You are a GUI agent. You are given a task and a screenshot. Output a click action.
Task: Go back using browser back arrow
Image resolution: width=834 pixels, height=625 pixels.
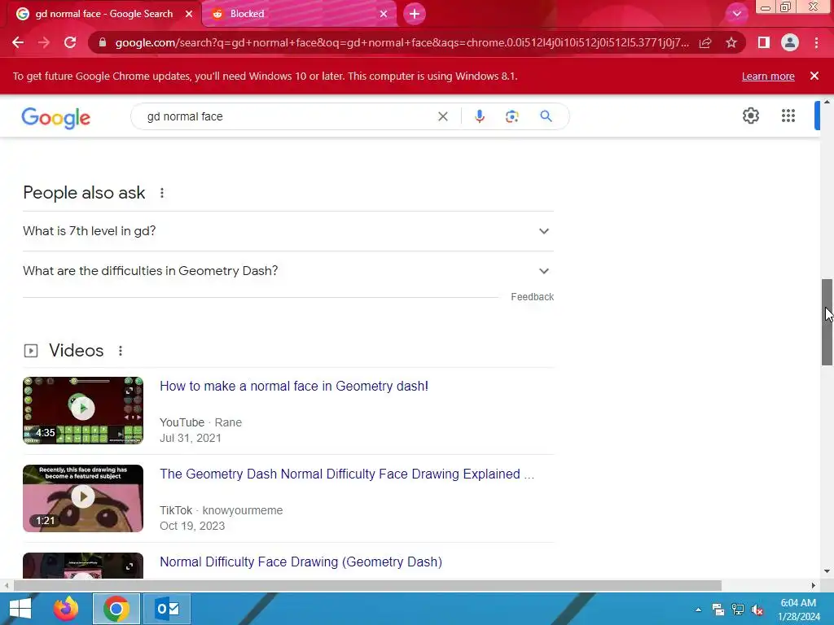pos(18,42)
